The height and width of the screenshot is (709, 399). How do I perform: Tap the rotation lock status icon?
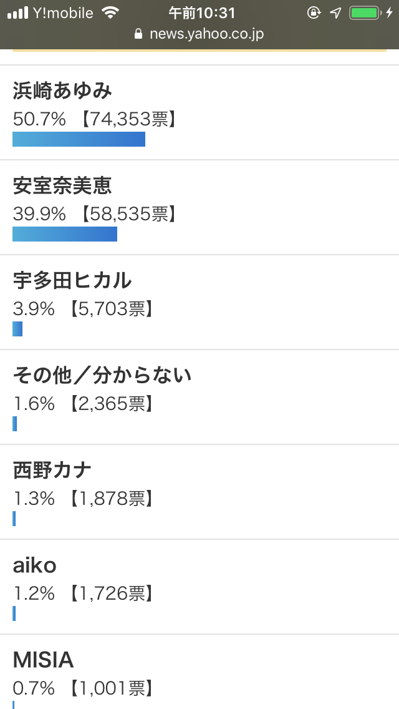[x=314, y=12]
